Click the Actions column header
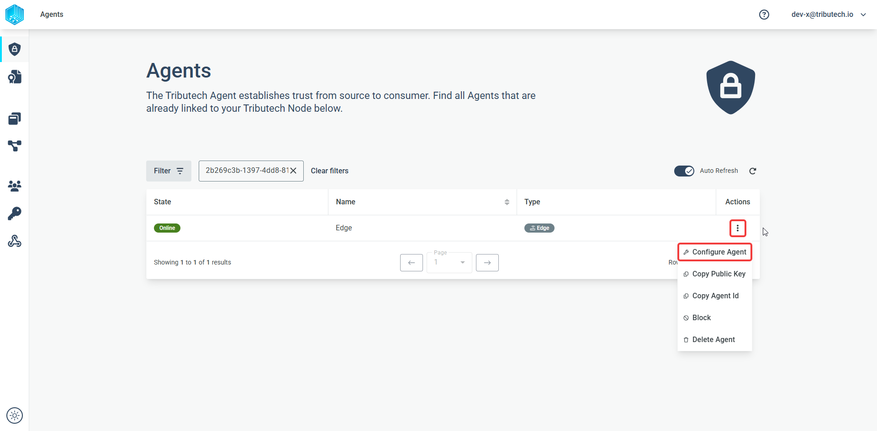Image resolution: width=877 pixels, height=431 pixels. 738,202
